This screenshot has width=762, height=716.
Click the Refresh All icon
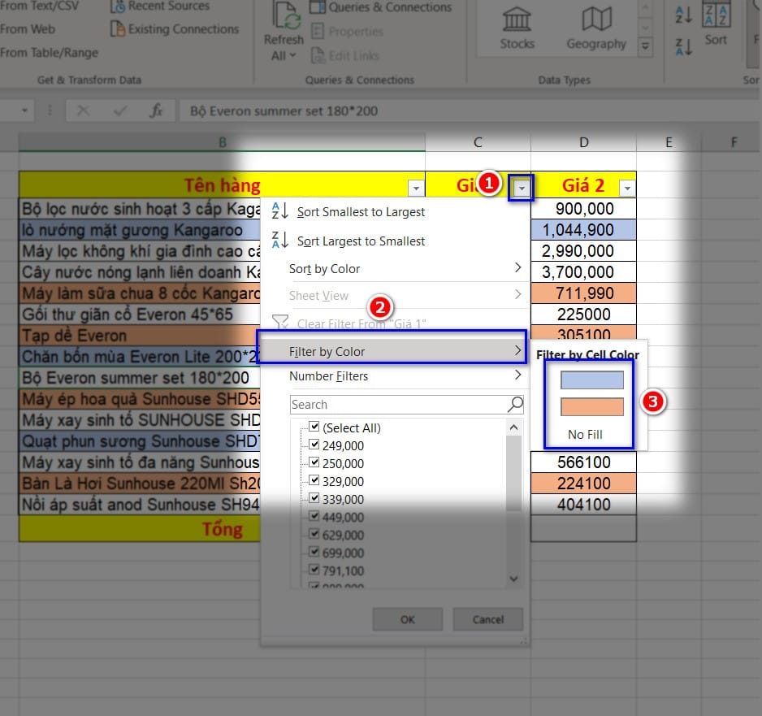282,18
